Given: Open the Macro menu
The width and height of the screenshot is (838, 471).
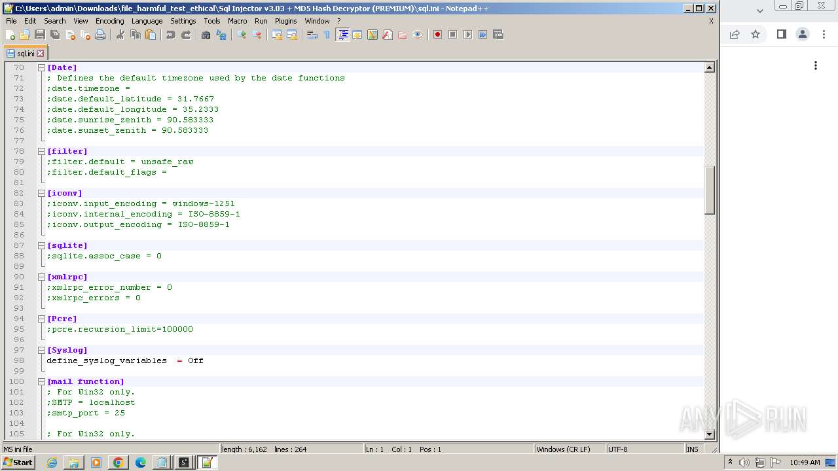Looking at the screenshot, I should click(x=237, y=21).
